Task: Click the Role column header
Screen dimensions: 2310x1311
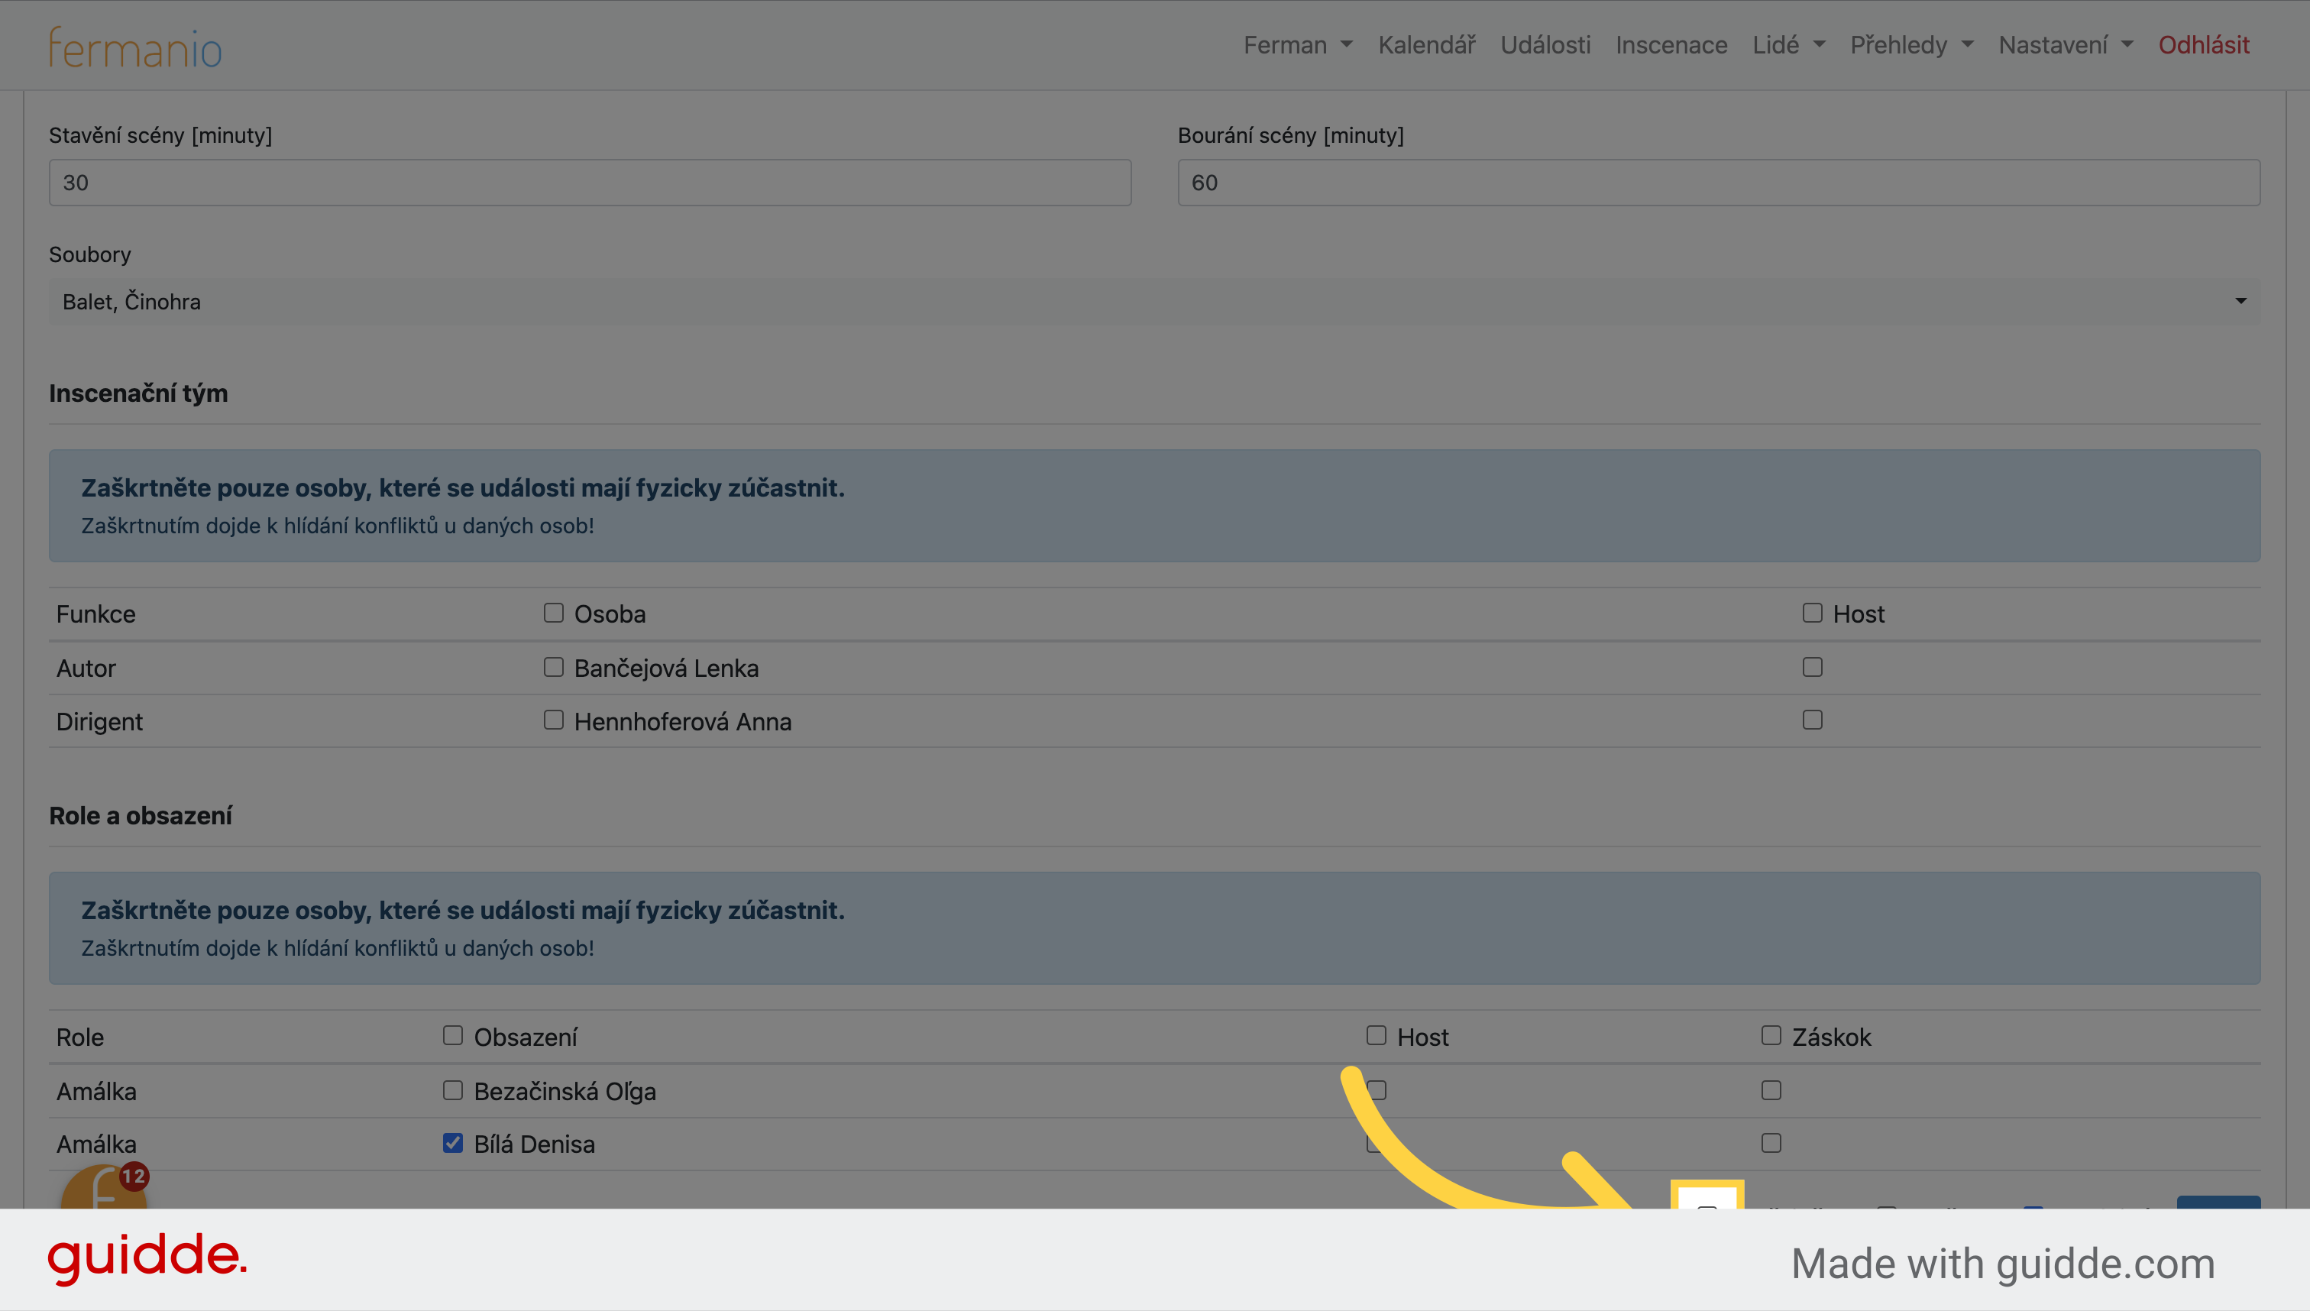Action: [79, 1037]
